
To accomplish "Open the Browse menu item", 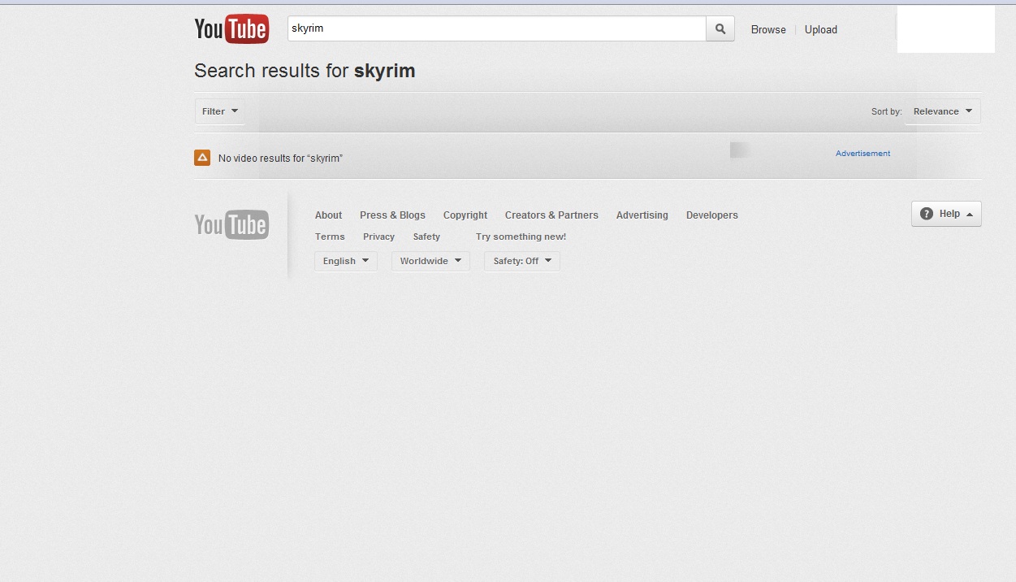I will coord(768,30).
